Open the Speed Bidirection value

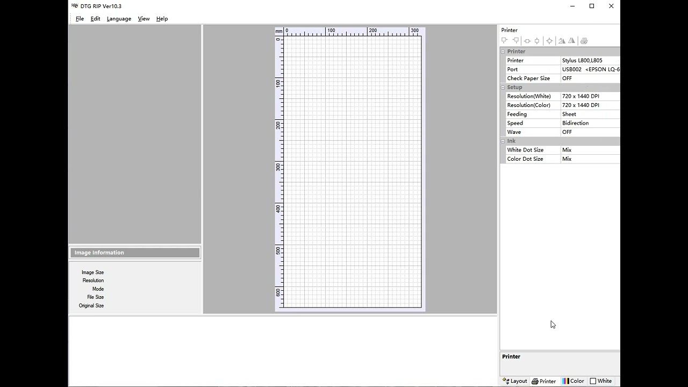tap(590, 123)
